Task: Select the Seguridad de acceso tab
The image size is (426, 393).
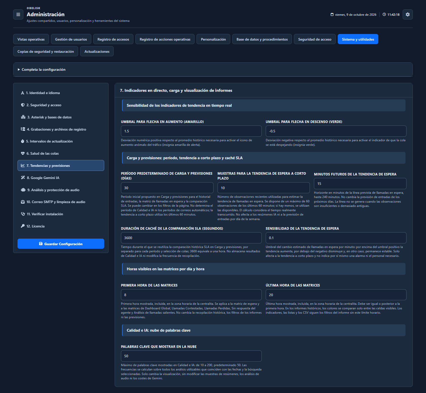Action: [x=315, y=39]
